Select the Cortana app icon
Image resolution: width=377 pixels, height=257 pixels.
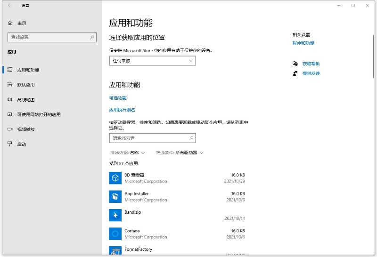click(x=115, y=233)
